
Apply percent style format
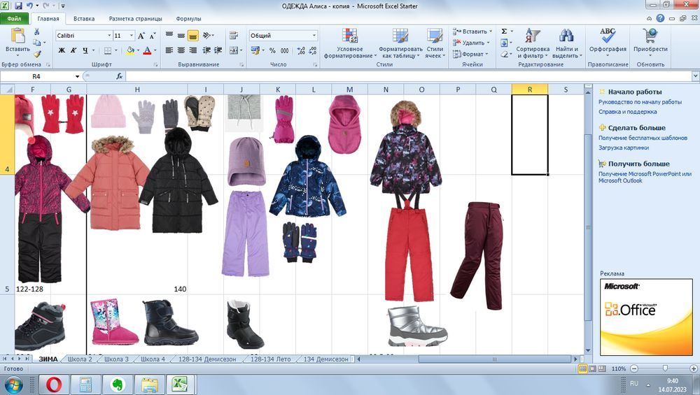[272, 51]
